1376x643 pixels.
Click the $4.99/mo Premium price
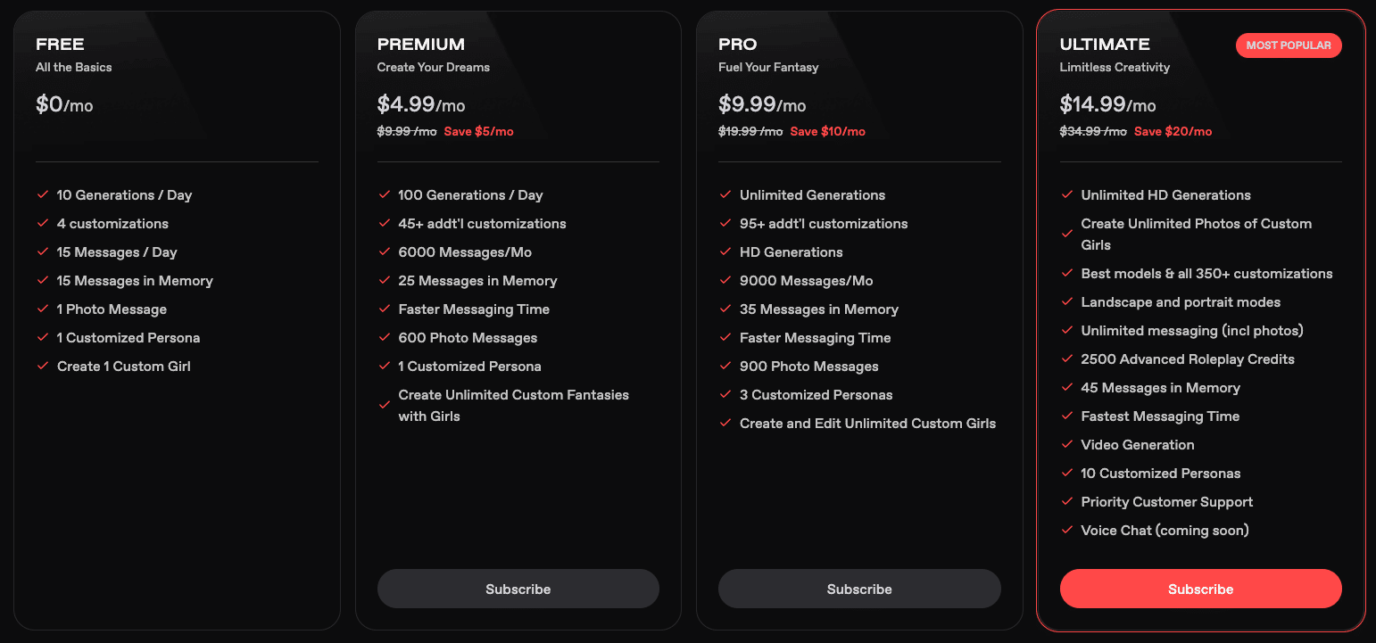pos(420,104)
